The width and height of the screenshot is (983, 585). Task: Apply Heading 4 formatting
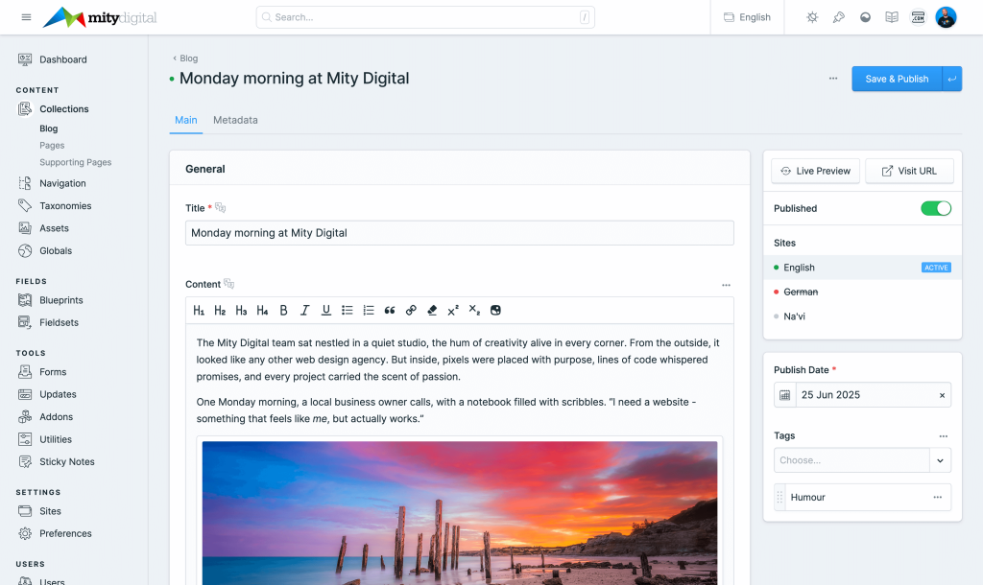pos(262,310)
